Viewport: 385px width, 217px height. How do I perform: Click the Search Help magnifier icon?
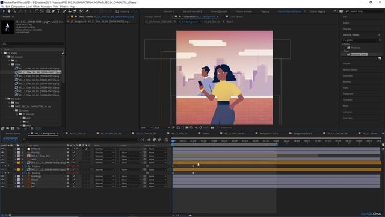[x=348, y=11]
